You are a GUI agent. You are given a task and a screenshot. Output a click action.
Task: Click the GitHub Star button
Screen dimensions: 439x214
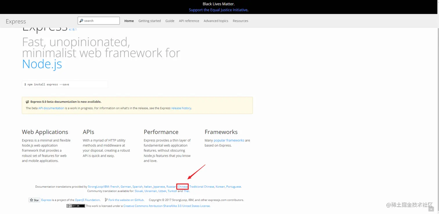(x=34, y=200)
